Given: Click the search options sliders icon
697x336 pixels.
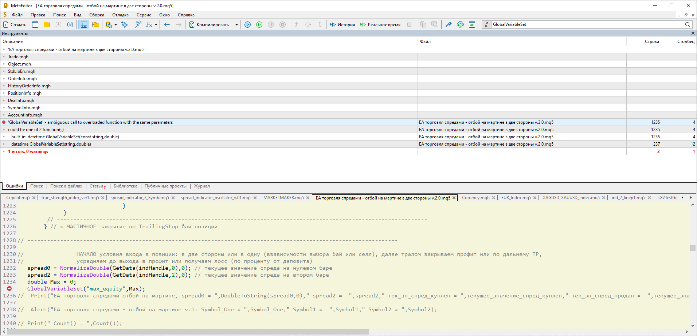Looking at the screenshot, I should click(x=486, y=24).
